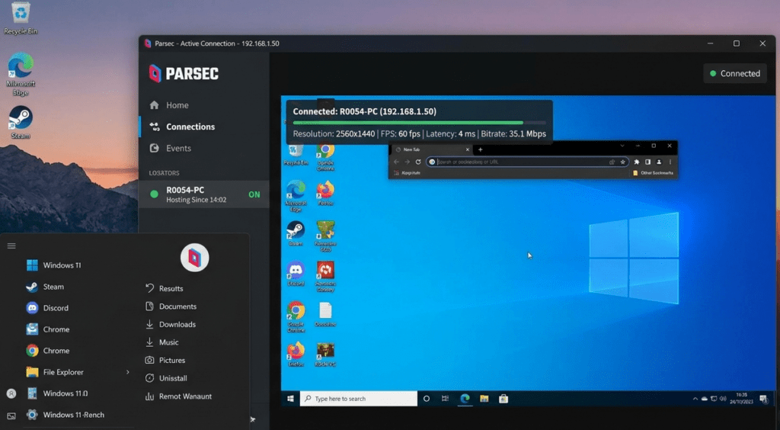The width and height of the screenshot is (780, 430).
Task: Click remote taskbar clock 10:35
Action: point(741,399)
